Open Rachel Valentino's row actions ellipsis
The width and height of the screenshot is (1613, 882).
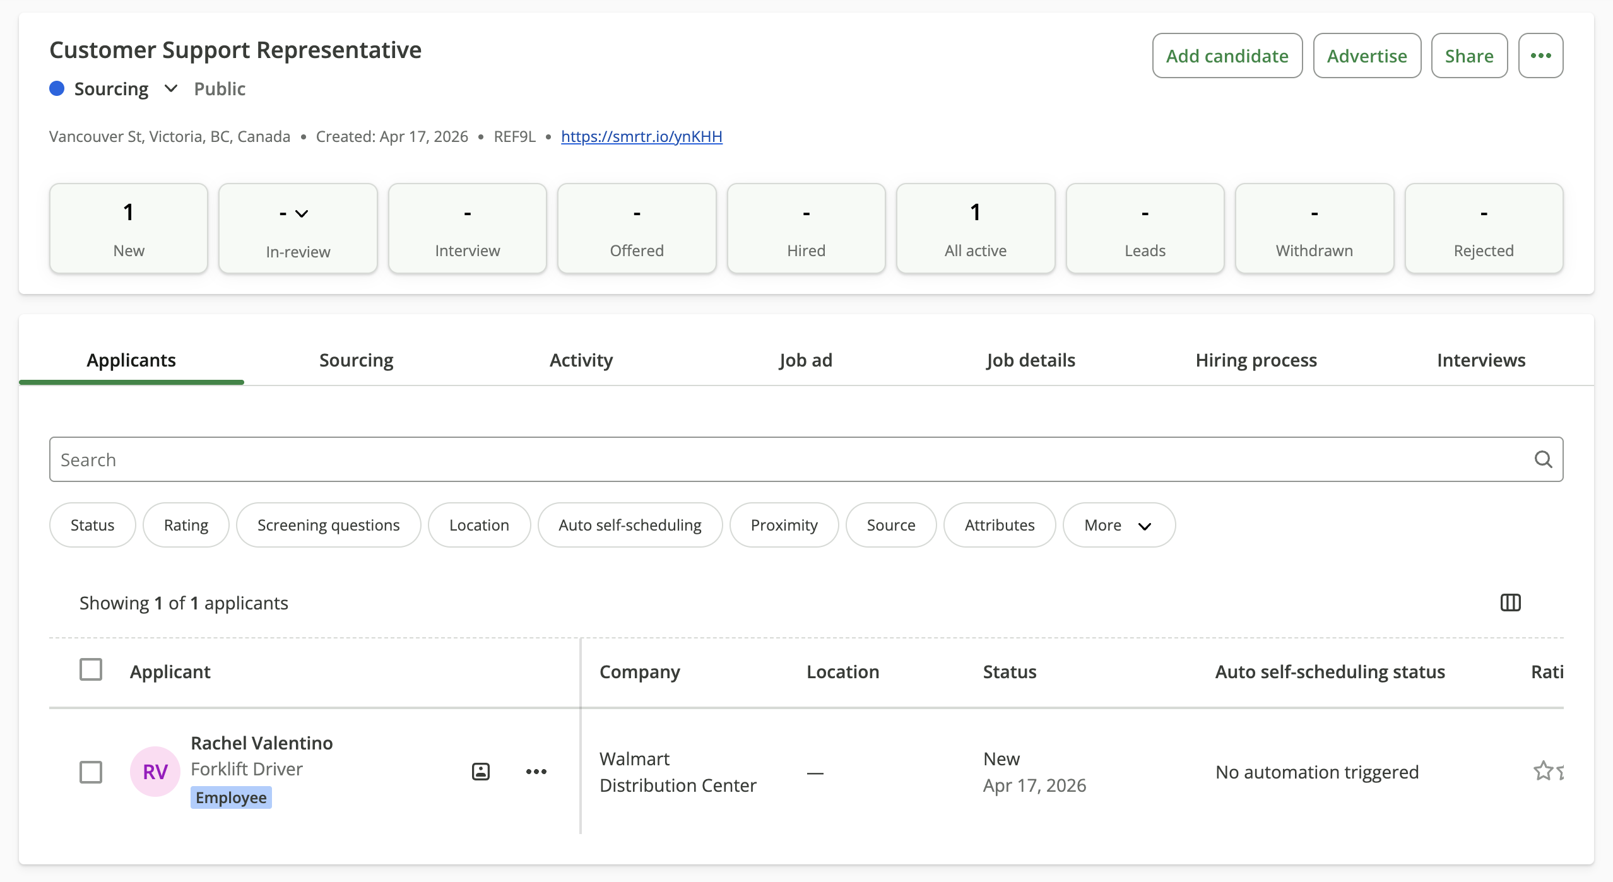click(536, 771)
